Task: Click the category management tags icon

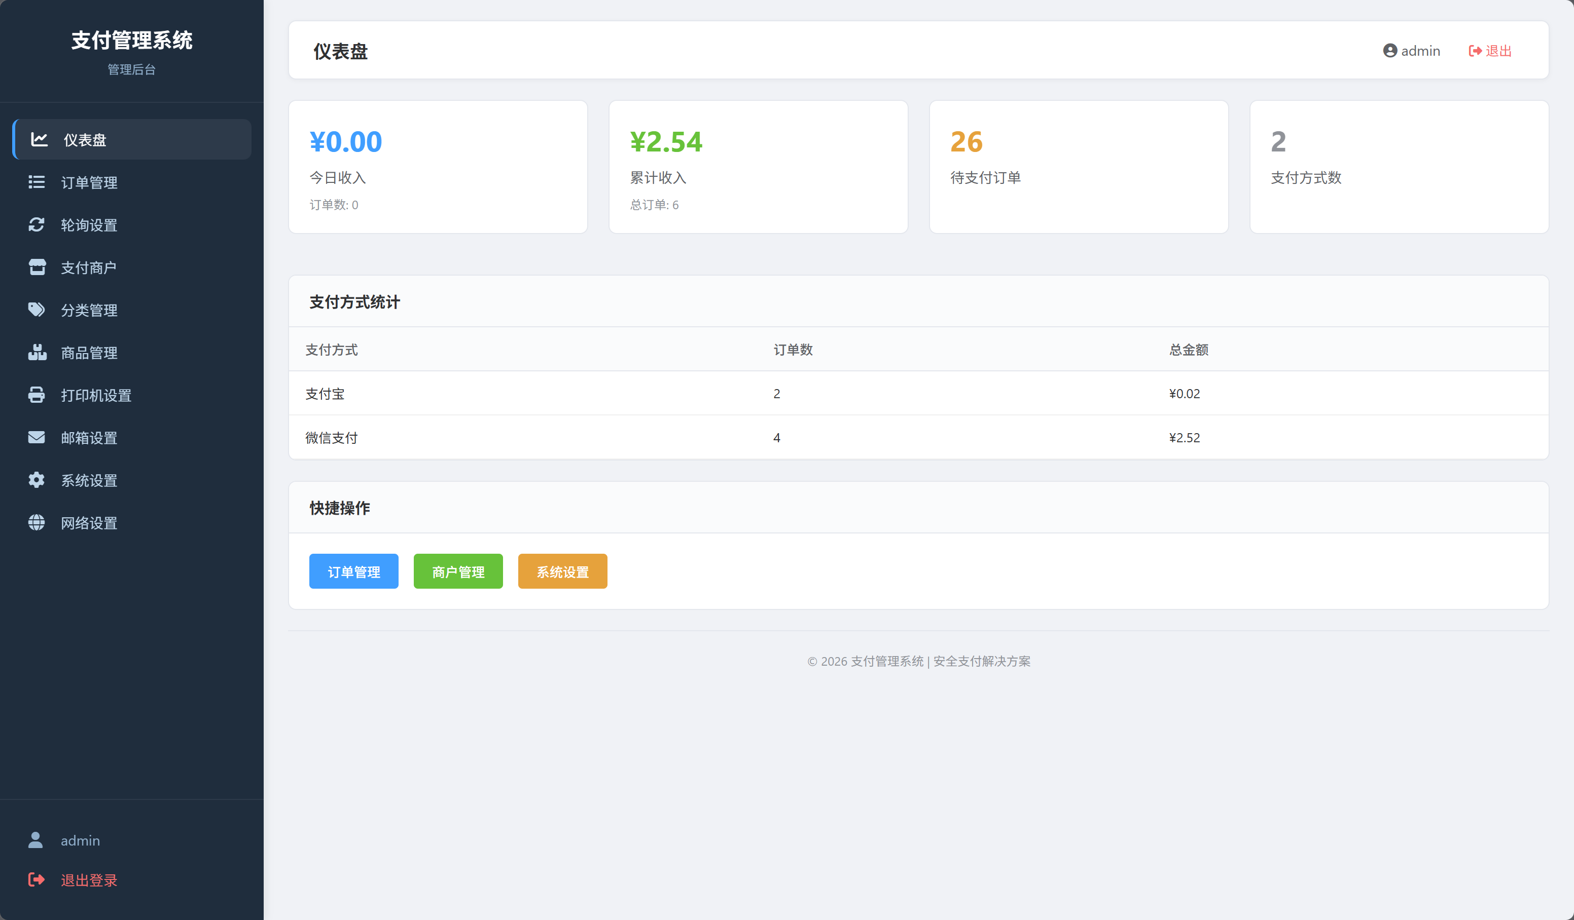Action: point(37,310)
